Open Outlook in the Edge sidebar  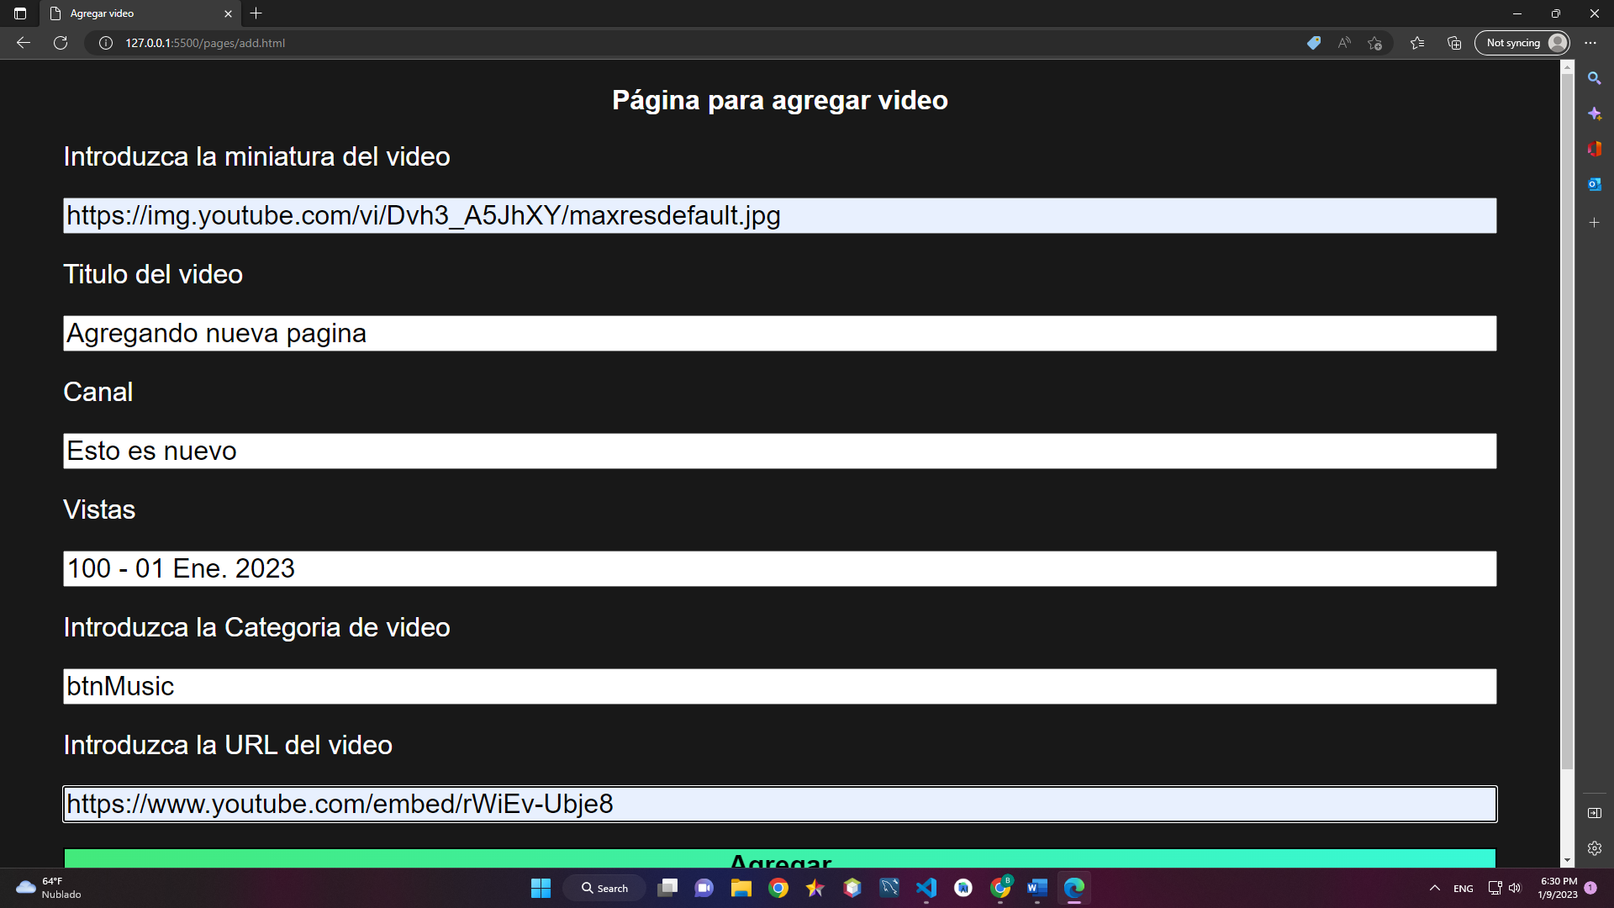click(1595, 184)
